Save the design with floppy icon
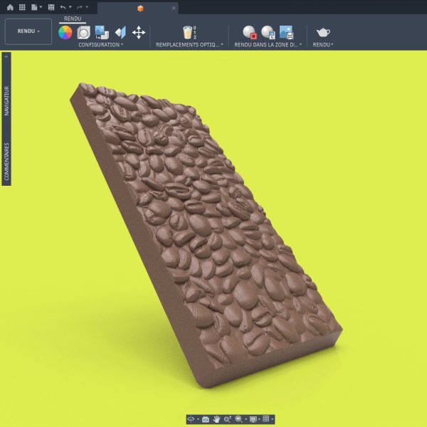 pos(51,7)
